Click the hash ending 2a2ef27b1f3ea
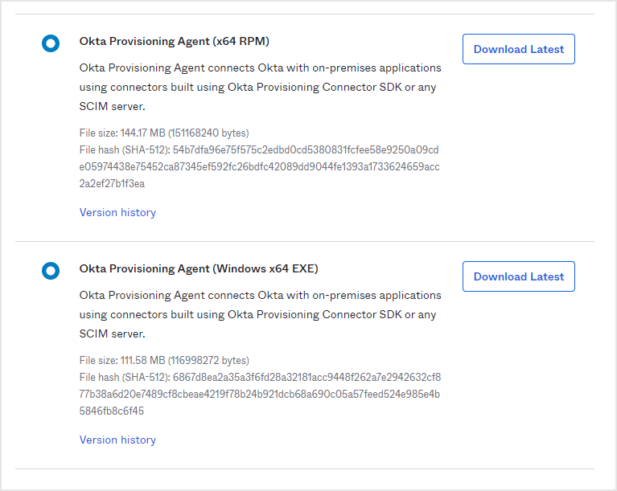This screenshot has width=617, height=491. tap(112, 183)
